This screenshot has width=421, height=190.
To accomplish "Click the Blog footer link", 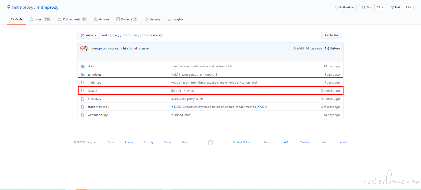I will click(x=325, y=142).
